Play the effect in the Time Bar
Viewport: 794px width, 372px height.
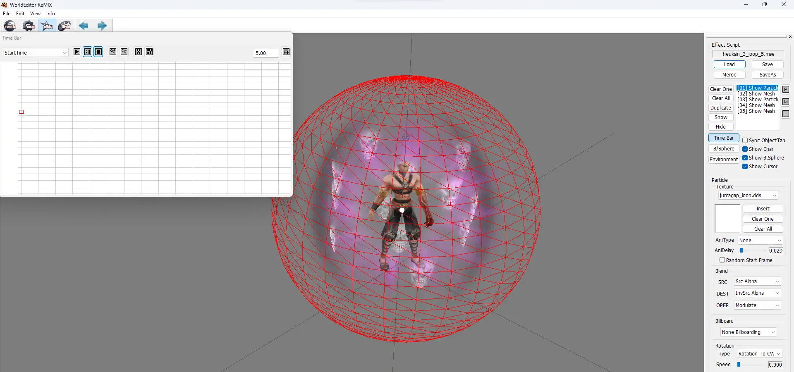pyautogui.click(x=77, y=52)
